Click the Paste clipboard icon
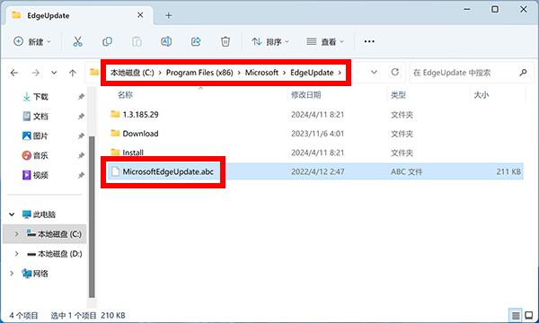The image size is (539, 323). 137,41
